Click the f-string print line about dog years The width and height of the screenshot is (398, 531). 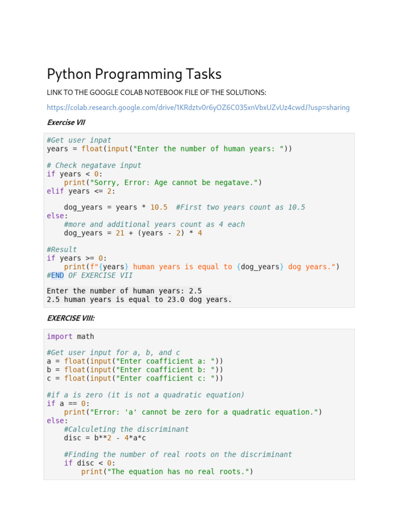point(202,267)
